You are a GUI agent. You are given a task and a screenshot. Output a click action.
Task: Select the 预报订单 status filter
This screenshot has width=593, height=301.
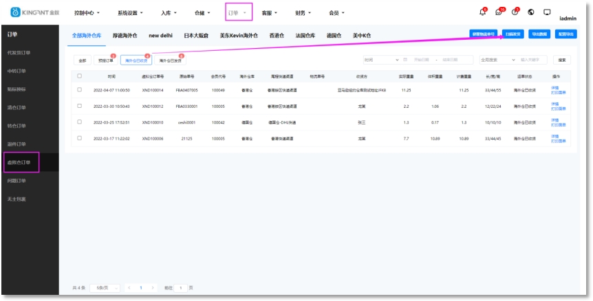tap(106, 60)
